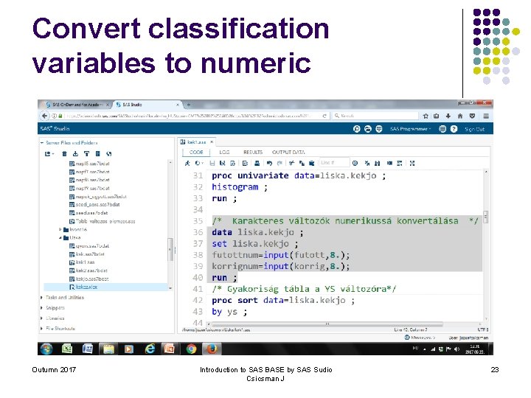531x398 pixels.
Task: Expand the Tasks and Utilities section
Action: pos(41,298)
